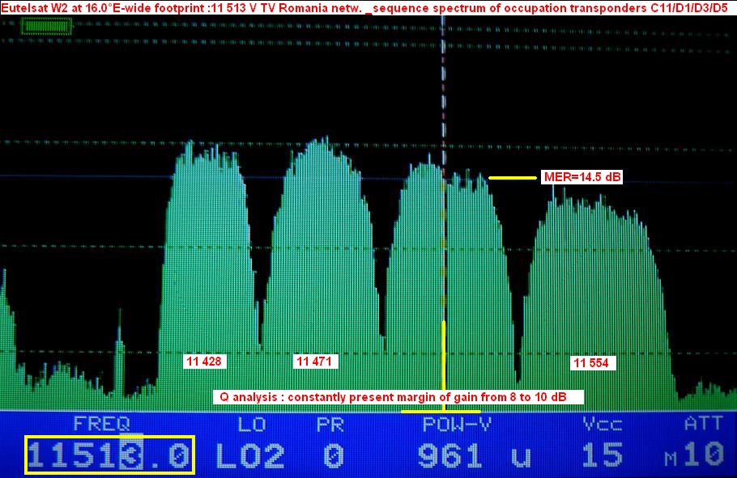
Task: Click the yellow line beside MER label
Action: tap(512, 177)
